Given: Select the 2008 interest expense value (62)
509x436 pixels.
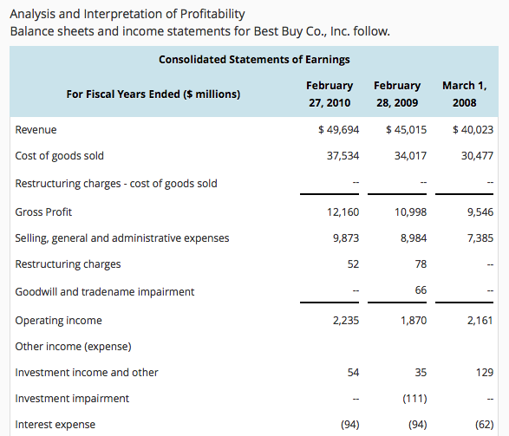Looking at the screenshot, I should pos(485,425).
